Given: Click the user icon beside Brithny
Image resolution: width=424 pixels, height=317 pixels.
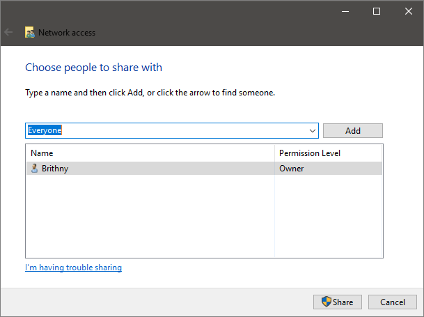Looking at the screenshot, I should (34, 168).
